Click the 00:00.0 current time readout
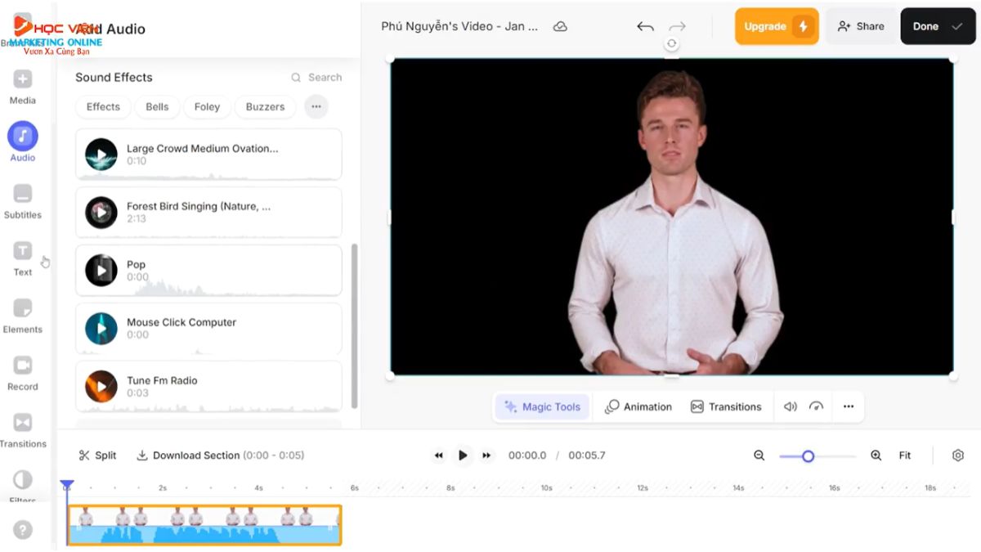 [x=527, y=456]
